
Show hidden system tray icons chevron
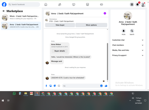[130, 100]
